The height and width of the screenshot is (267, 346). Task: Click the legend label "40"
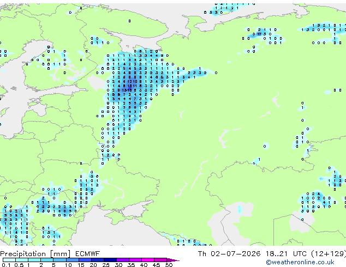coord(144,265)
